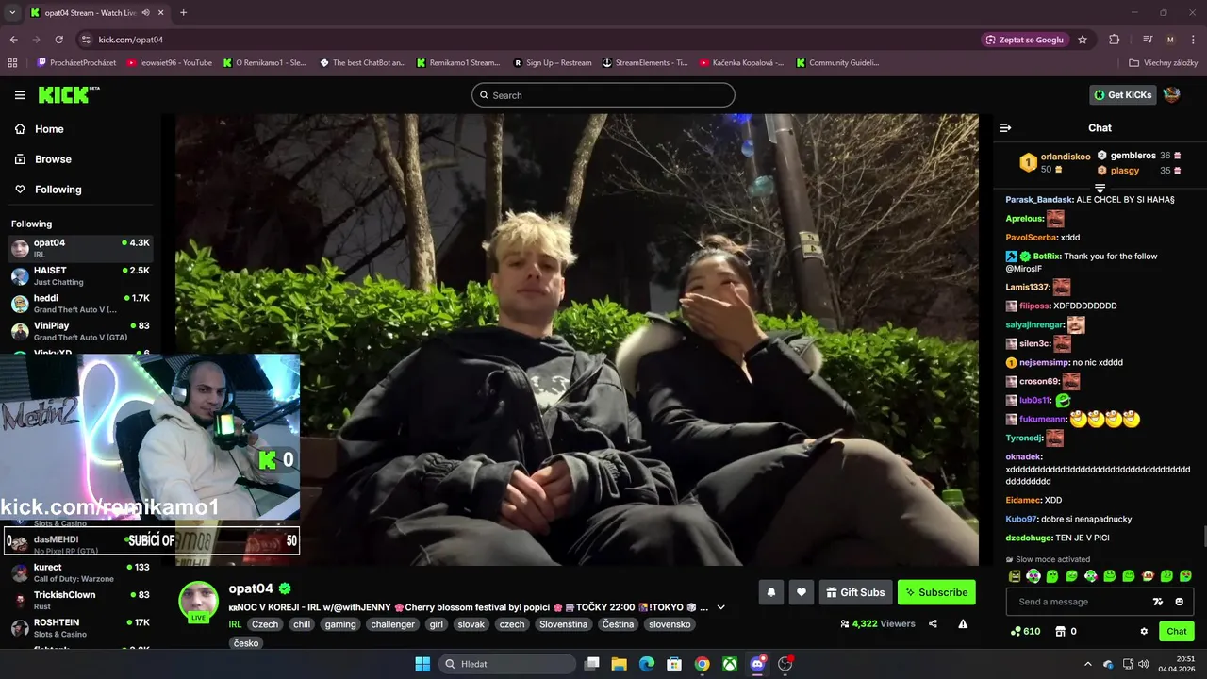The width and height of the screenshot is (1207, 679).
Task: Show hidden tray icons chevron
Action: [1087, 664]
